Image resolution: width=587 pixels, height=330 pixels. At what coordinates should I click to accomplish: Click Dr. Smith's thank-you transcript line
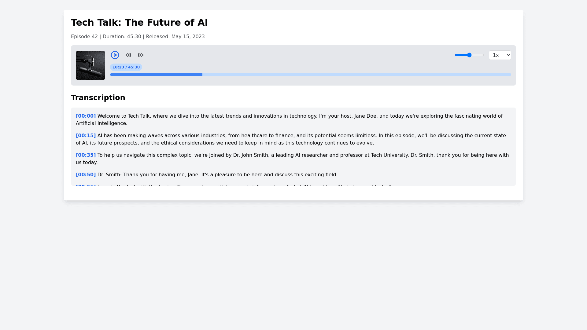click(217, 175)
